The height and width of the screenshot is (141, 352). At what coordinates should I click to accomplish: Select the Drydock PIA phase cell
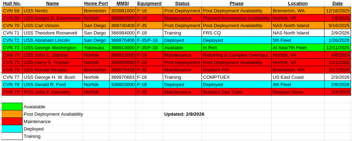[236, 70]
